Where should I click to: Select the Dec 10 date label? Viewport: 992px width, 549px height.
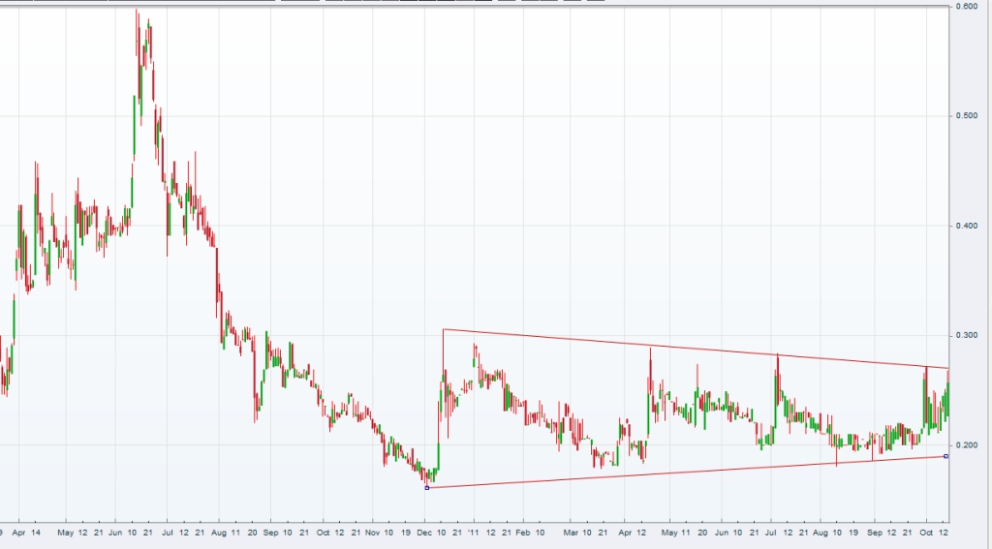click(x=431, y=533)
